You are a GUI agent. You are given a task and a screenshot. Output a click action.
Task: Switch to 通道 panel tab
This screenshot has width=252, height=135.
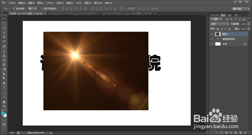pyautogui.click(x=230, y=15)
